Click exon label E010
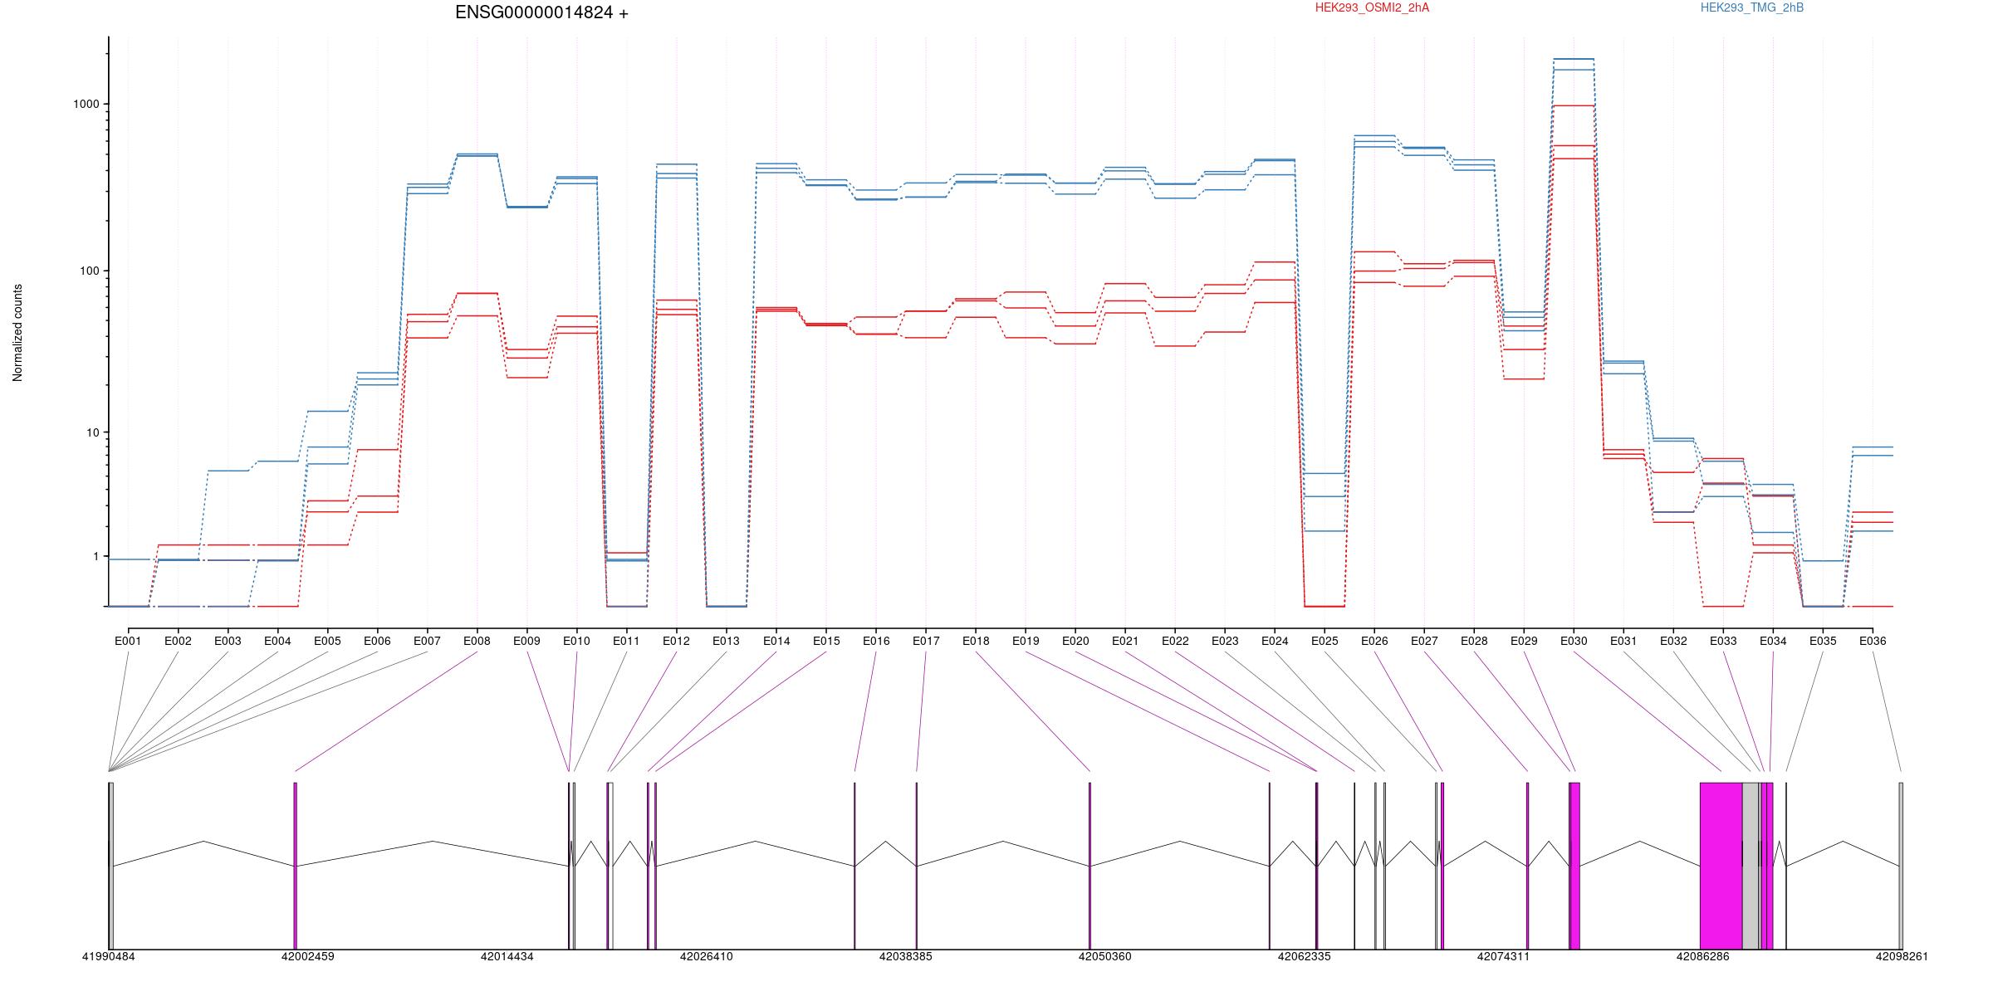 click(x=576, y=641)
